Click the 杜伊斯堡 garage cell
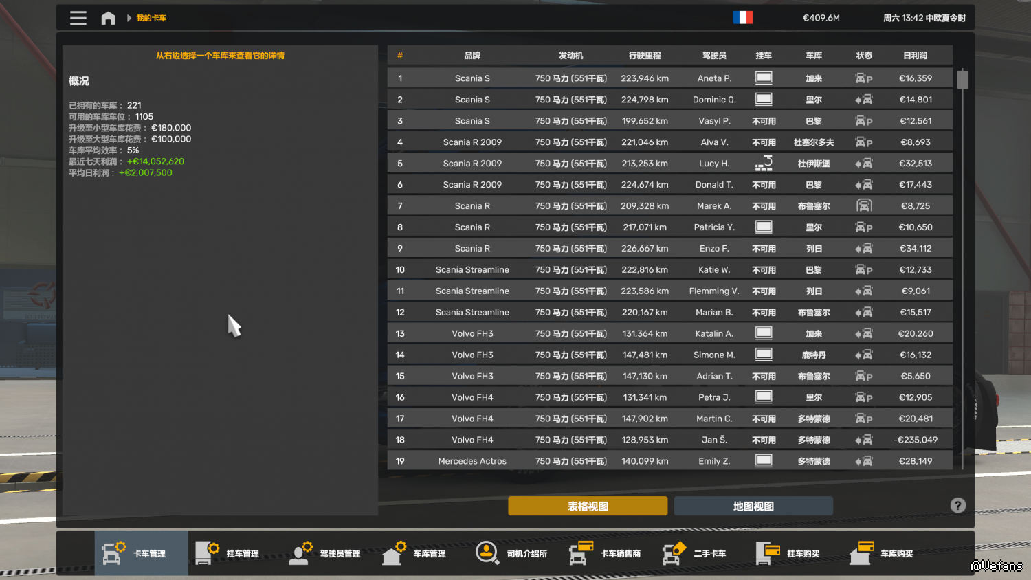The image size is (1031, 580). tap(814, 164)
